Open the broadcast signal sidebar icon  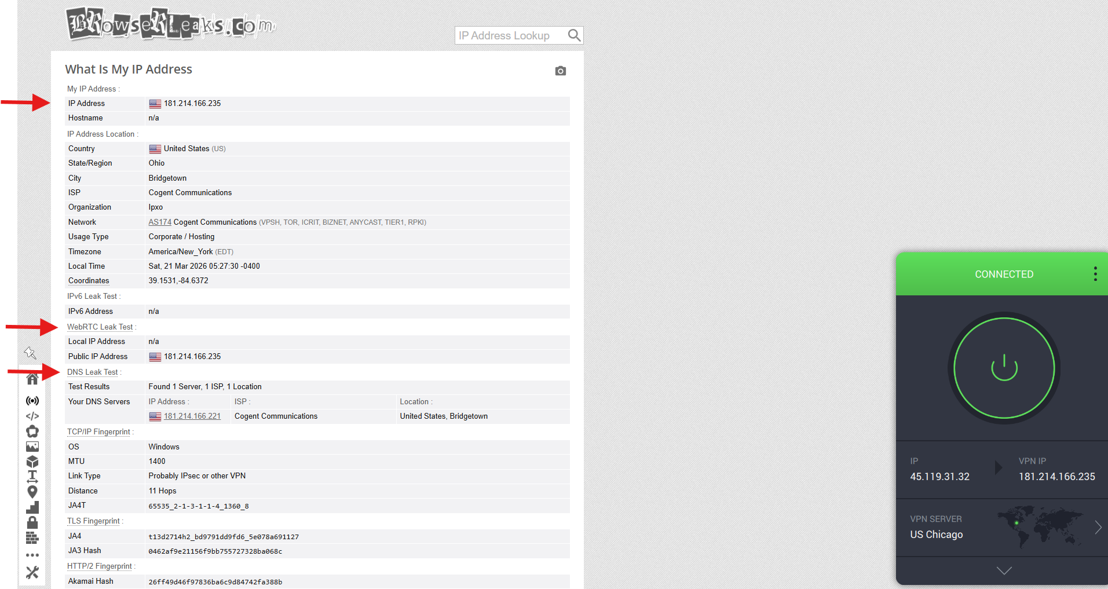pos(32,401)
